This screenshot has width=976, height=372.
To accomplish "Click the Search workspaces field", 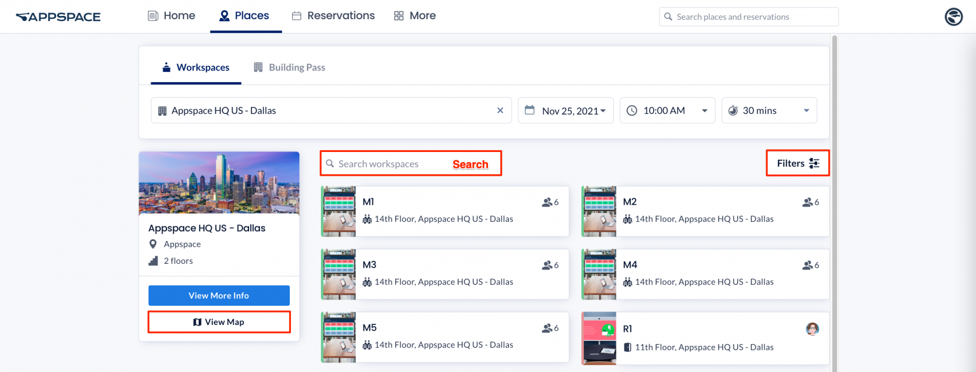I will [411, 163].
